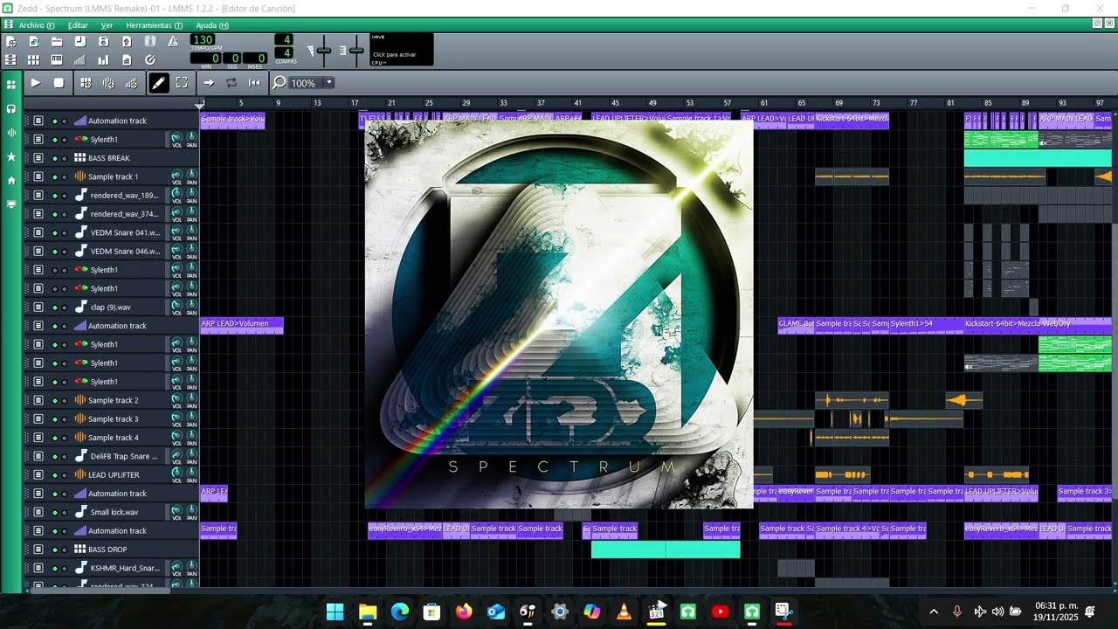Open the zoom percentage dropdown
This screenshot has width=1118, height=629.
329,83
